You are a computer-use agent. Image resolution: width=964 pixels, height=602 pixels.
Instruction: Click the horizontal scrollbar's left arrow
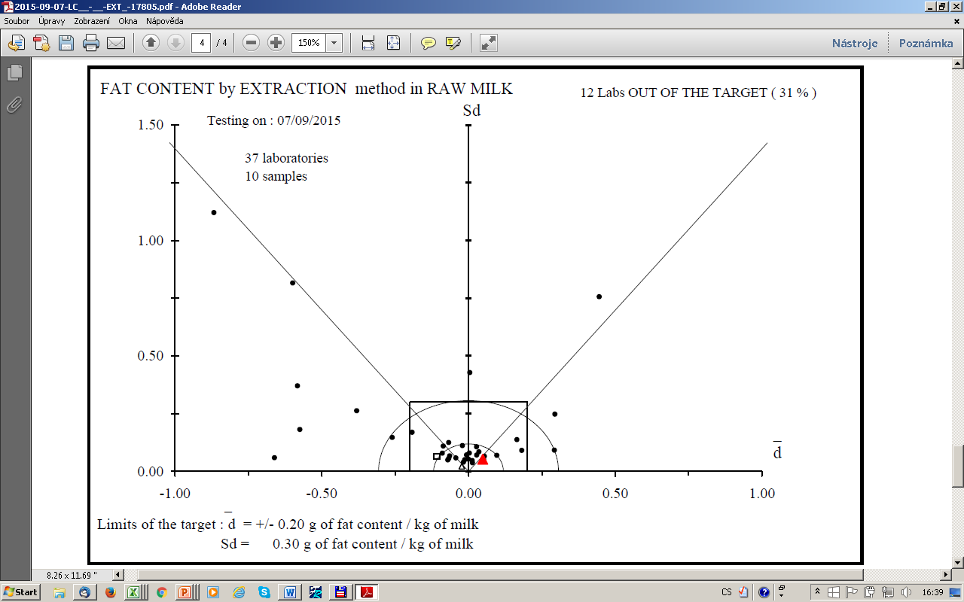click(119, 574)
